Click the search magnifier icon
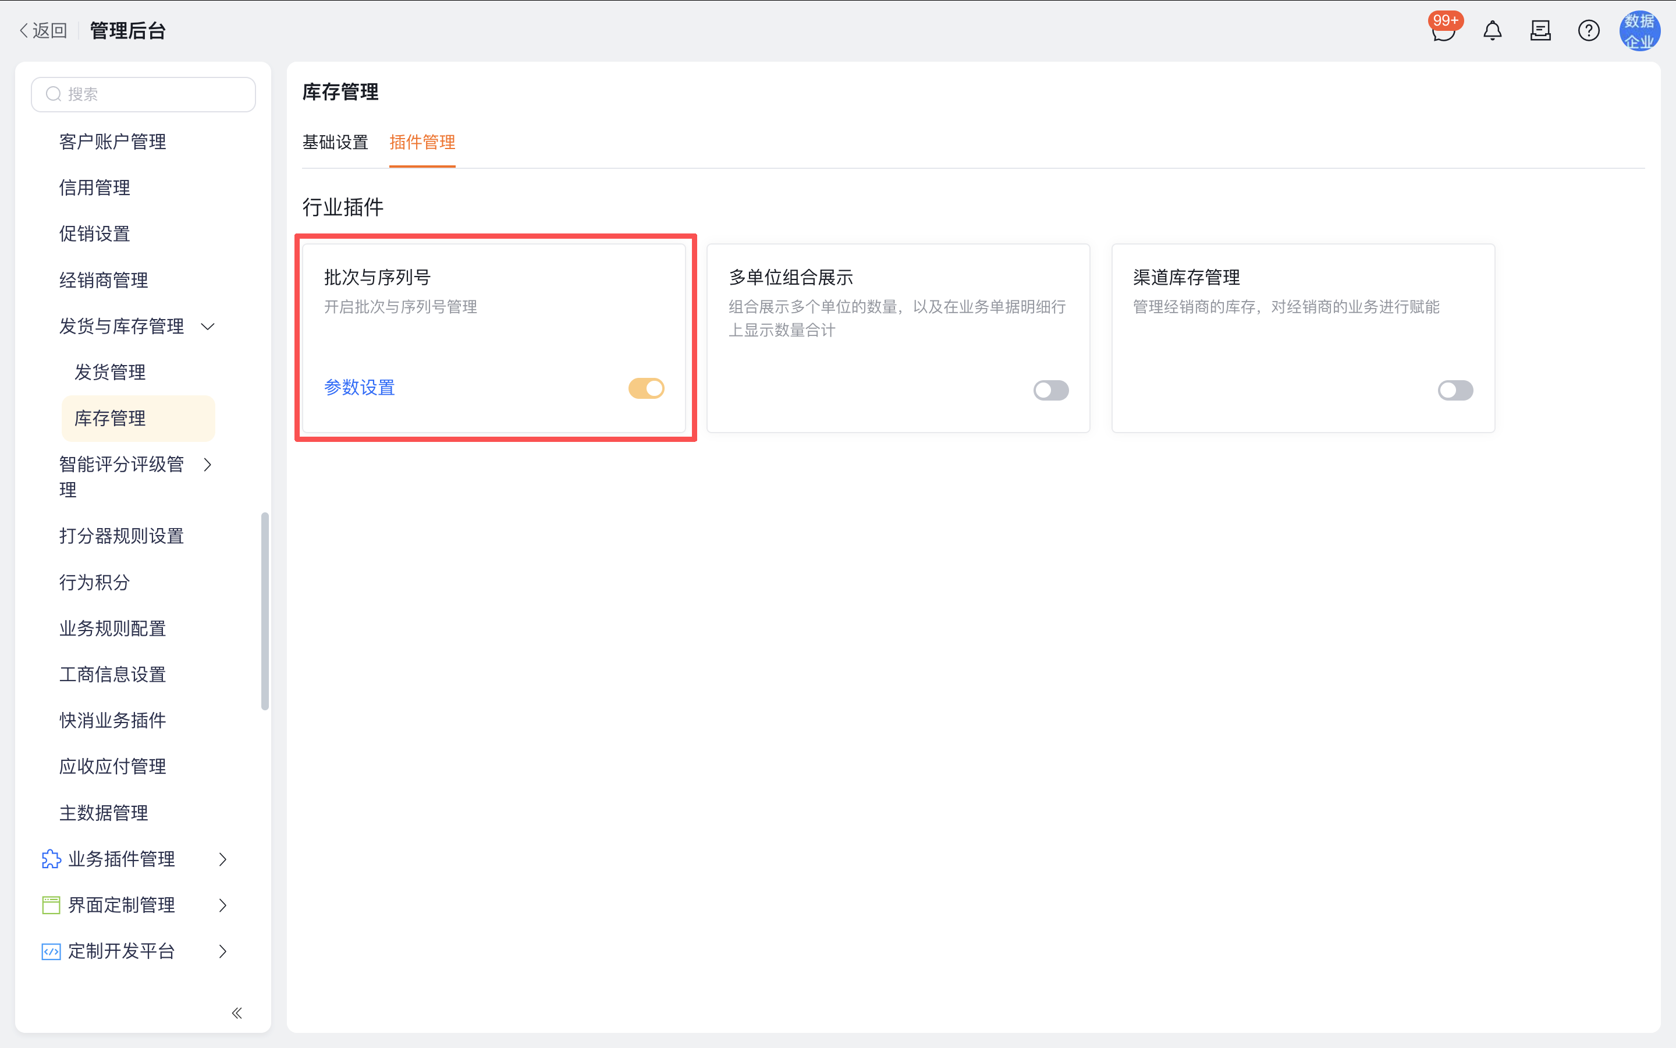The width and height of the screenshot is (1676, 1048). pyautogui.click(x=54, y=94)
